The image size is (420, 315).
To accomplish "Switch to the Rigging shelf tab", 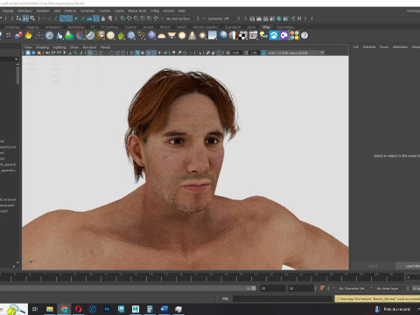I will coord(32,27).
